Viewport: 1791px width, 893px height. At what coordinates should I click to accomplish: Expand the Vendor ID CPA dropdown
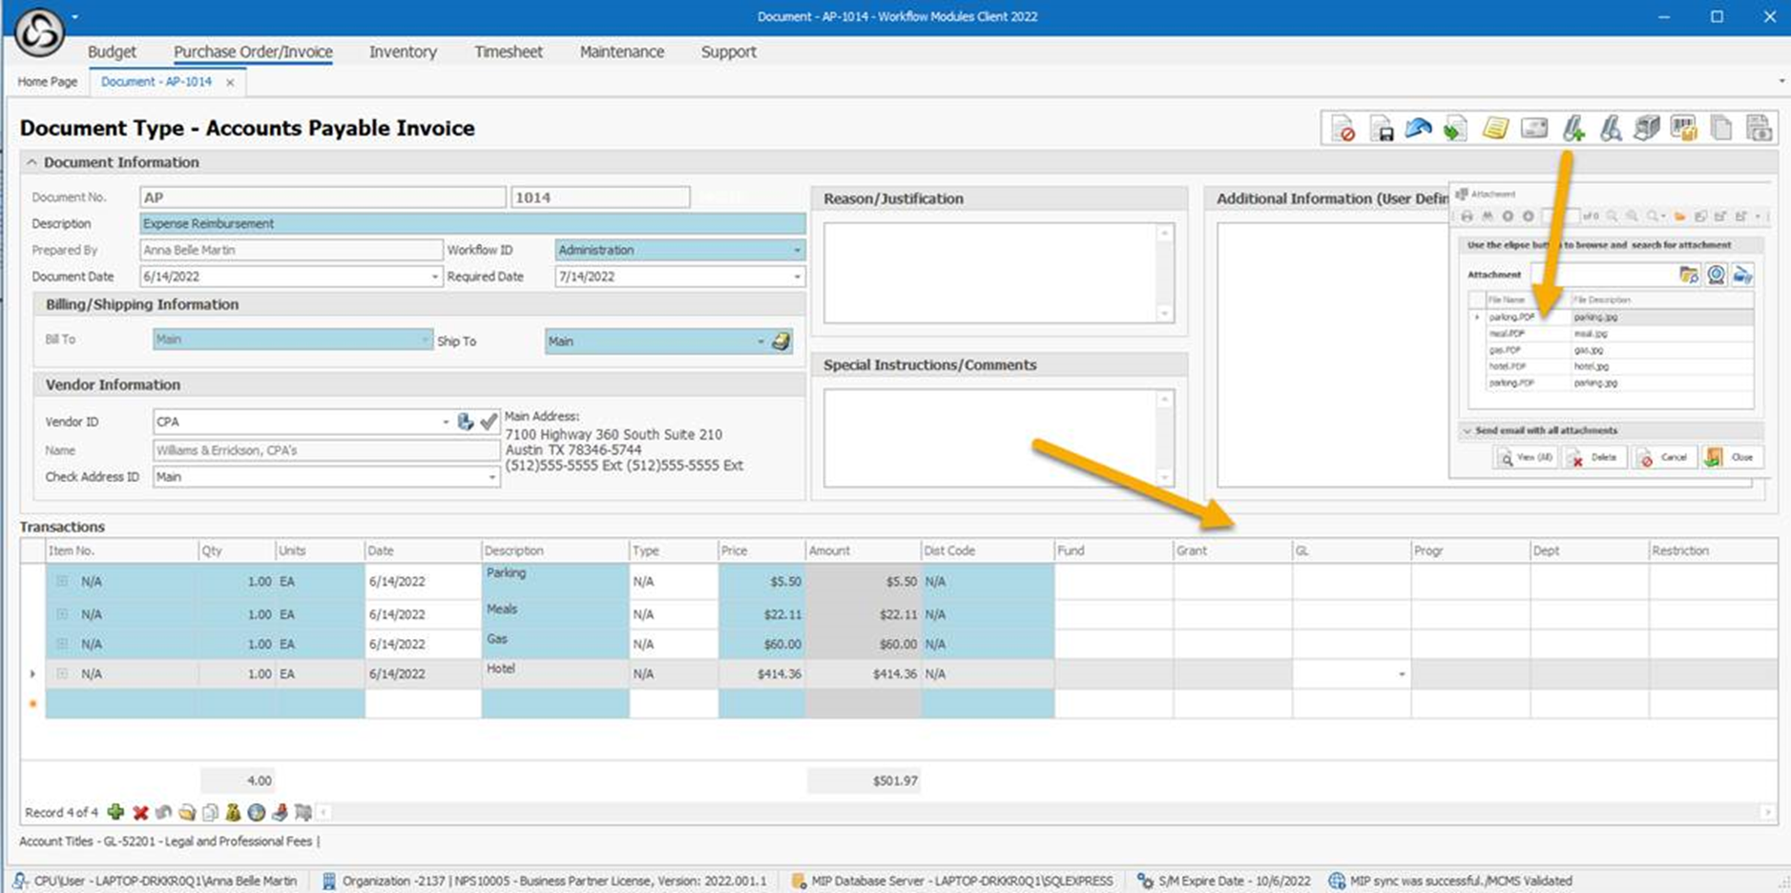point(445,422)
